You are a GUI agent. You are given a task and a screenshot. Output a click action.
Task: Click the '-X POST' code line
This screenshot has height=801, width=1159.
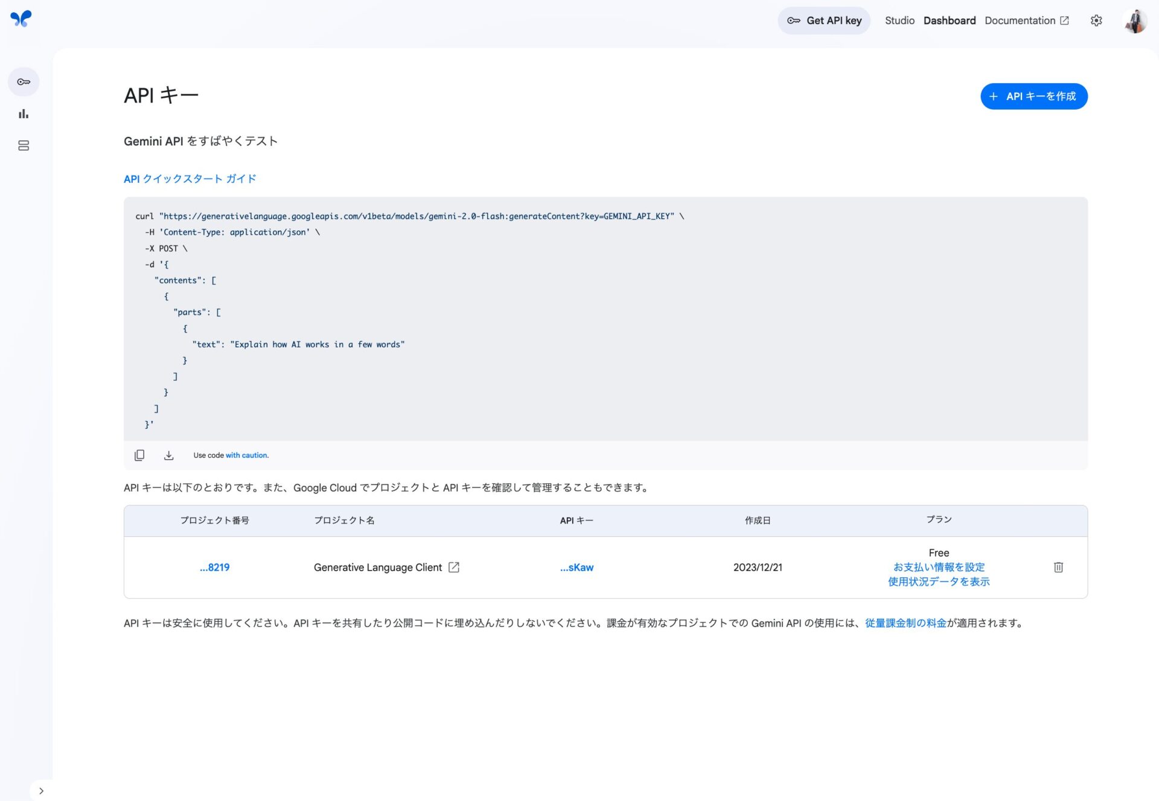coord(167,249)
